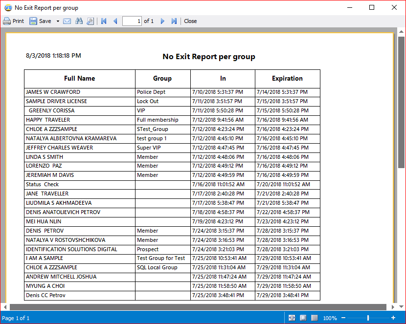Image resolution: width=406 pixels, height=324 pixels.
Task: Select IDENTIFICATION SOLUTIONS DIGITAL cell
Action: coord(80,250)
